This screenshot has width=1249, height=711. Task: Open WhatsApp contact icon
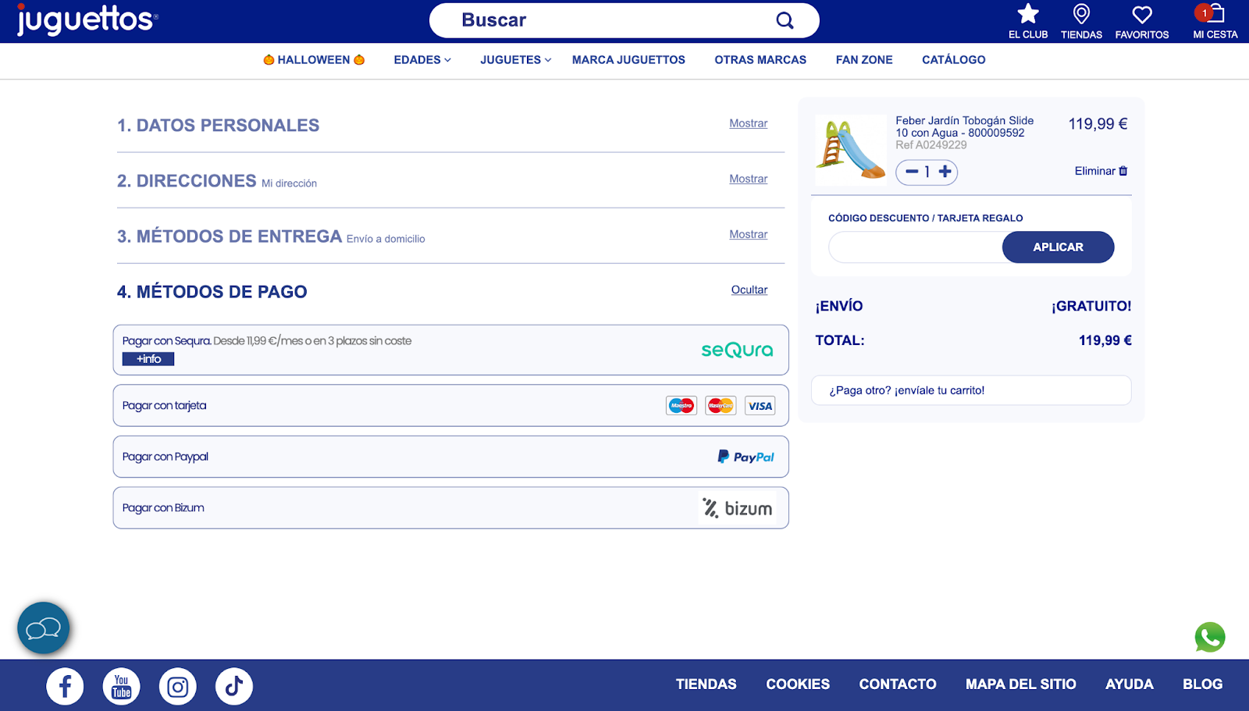click(x=1210, y=637)
